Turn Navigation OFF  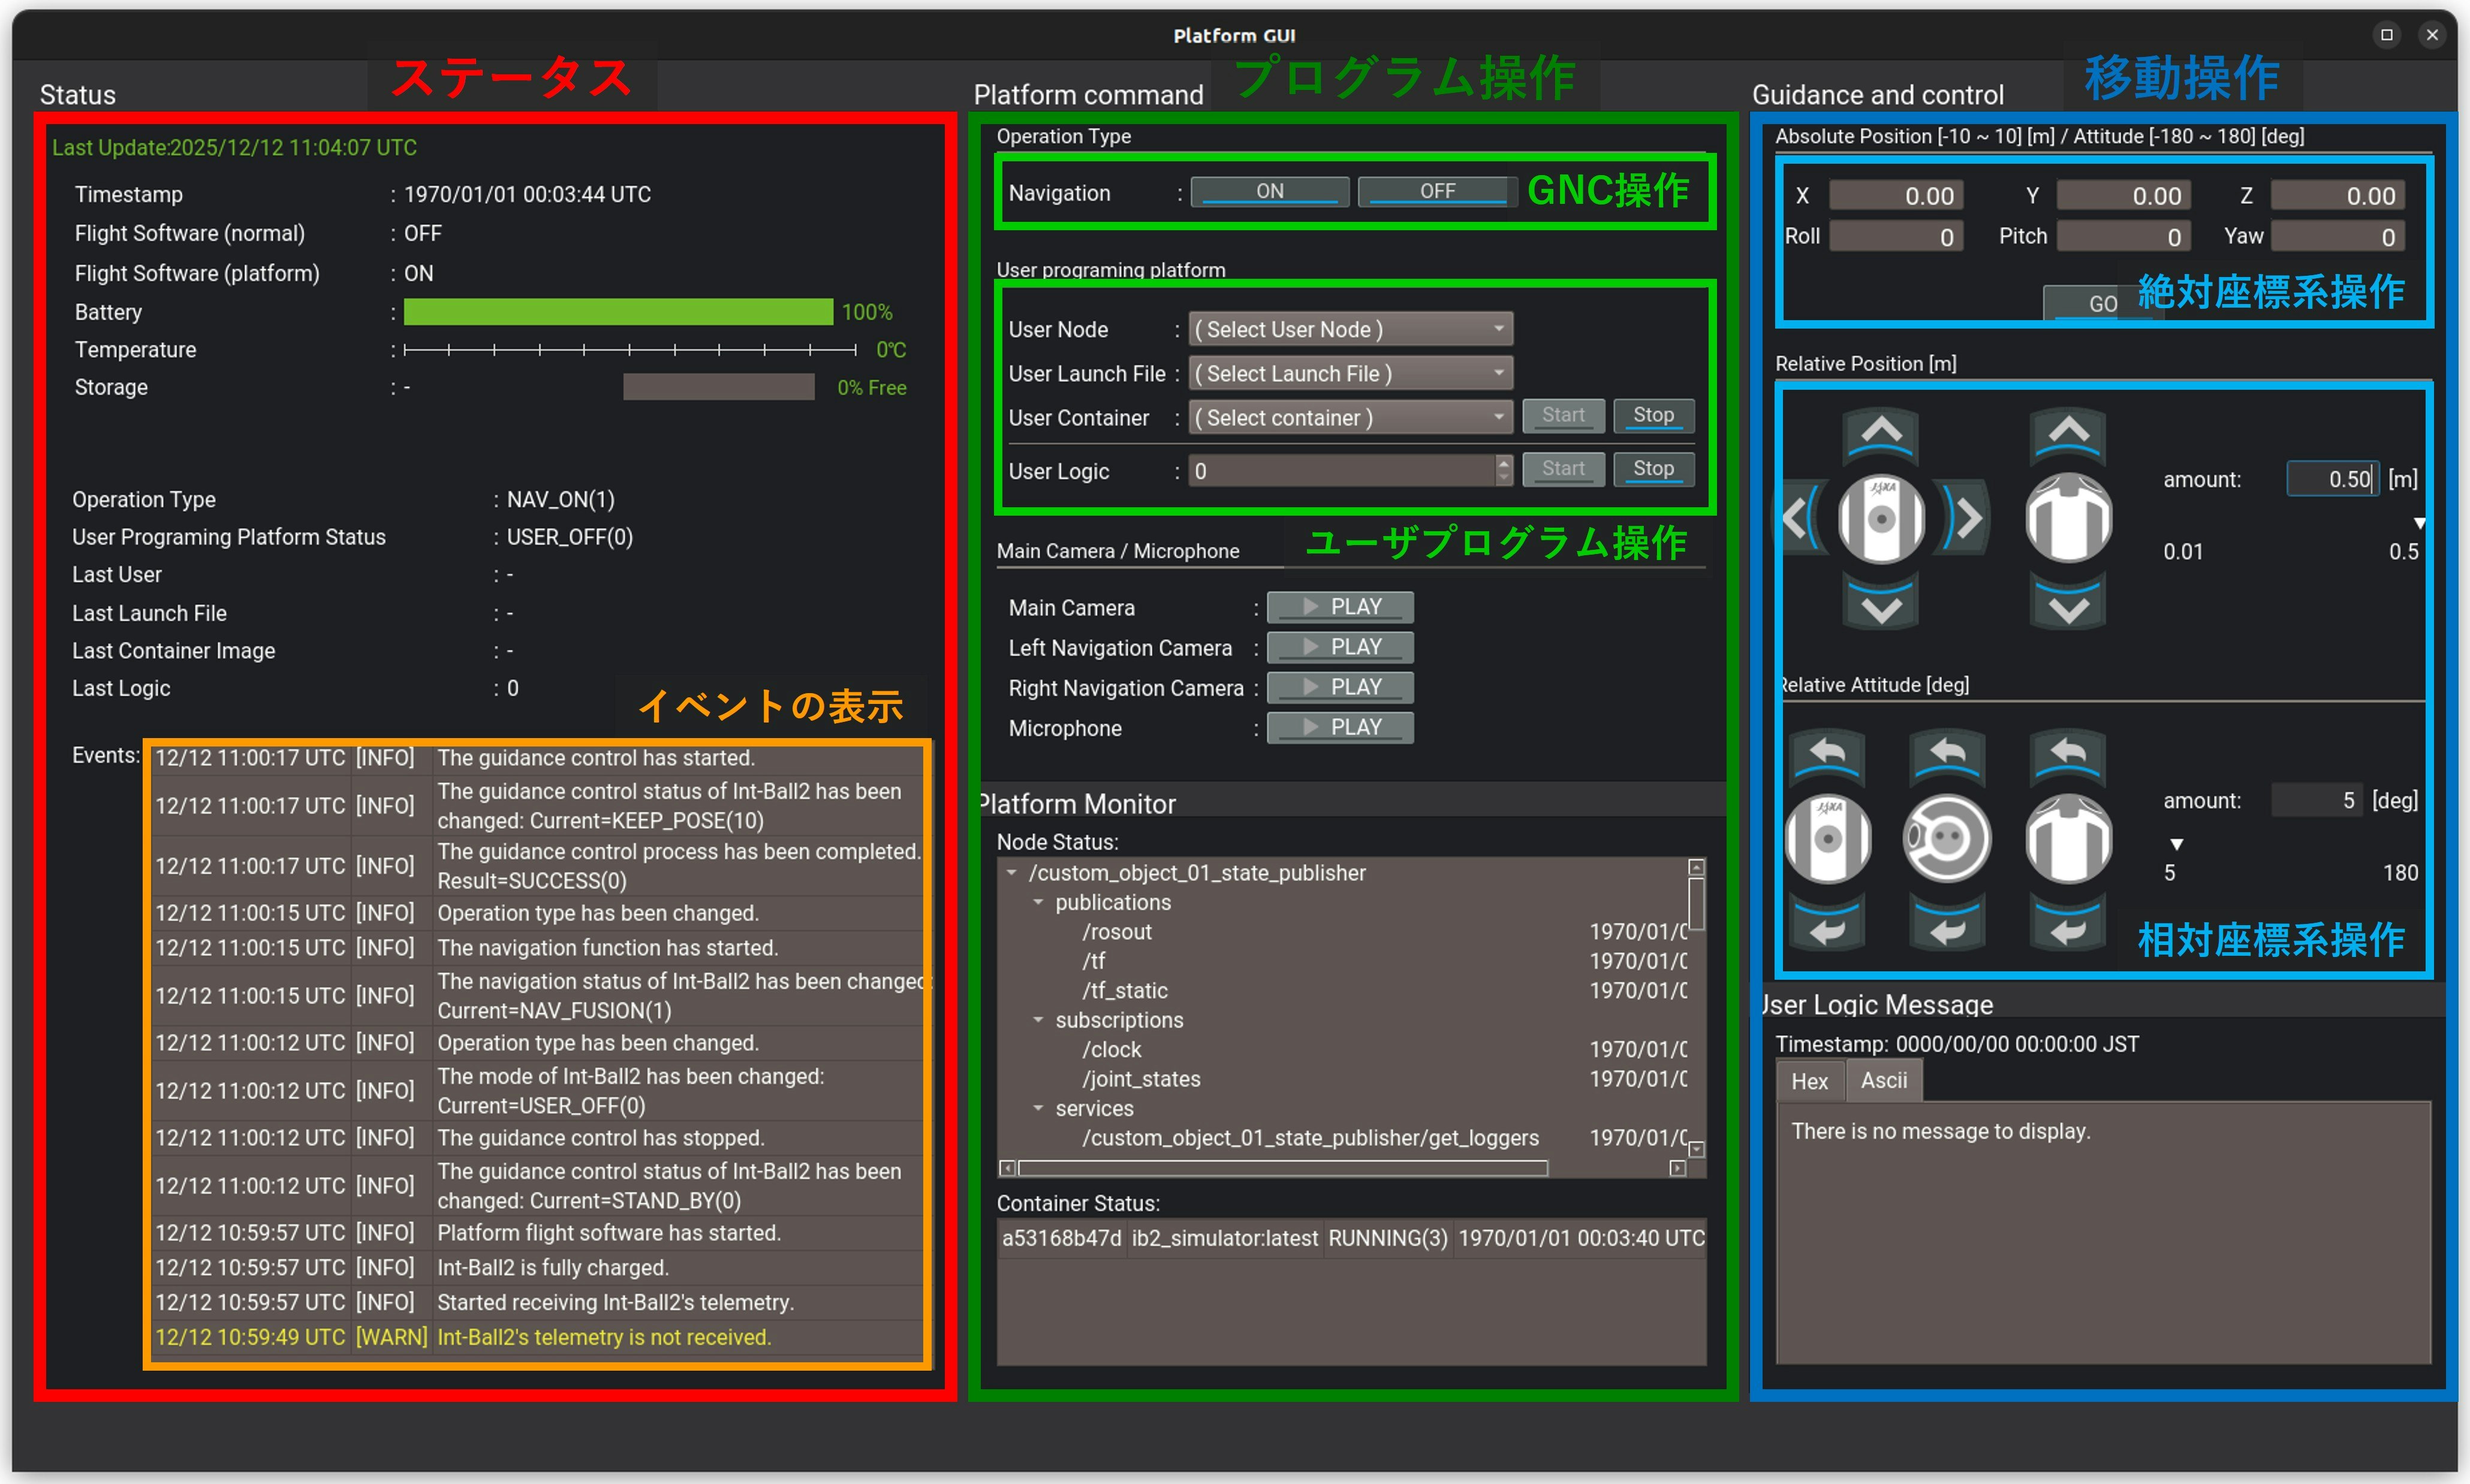click(1436, 191)
